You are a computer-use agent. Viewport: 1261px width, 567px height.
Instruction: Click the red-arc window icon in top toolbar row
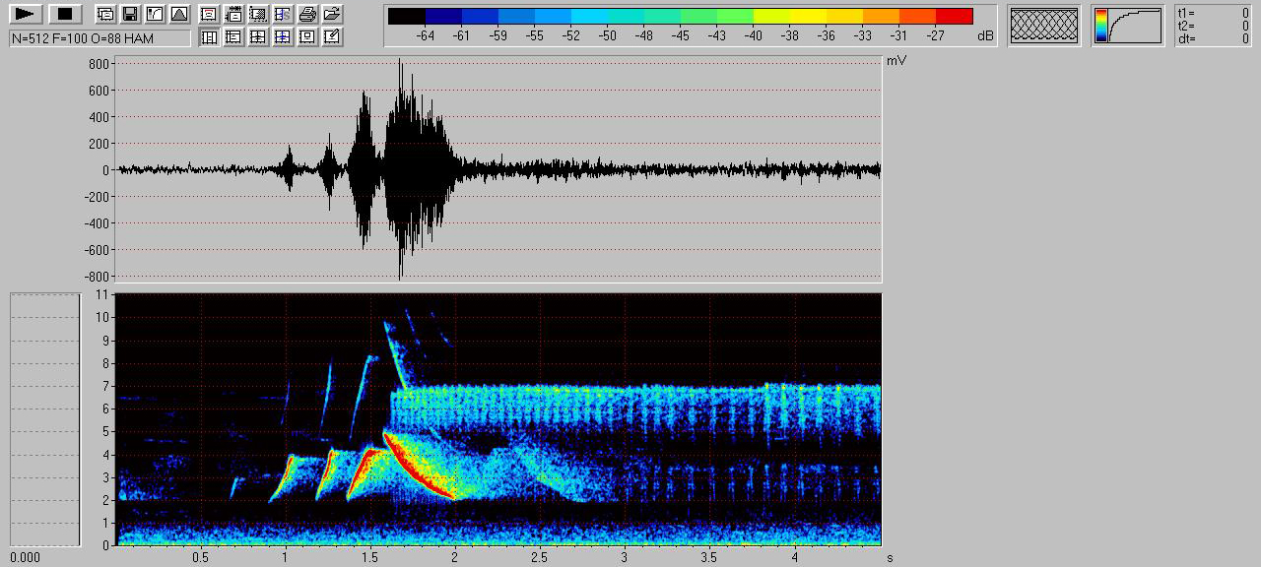[x=209, y=14]
